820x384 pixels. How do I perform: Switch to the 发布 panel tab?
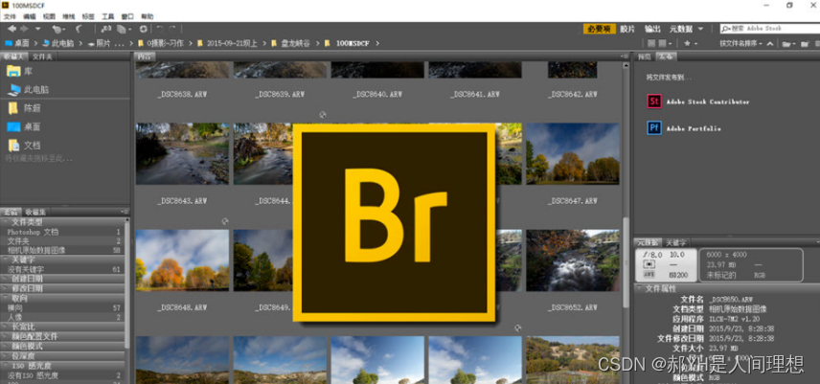coord(665,56)
